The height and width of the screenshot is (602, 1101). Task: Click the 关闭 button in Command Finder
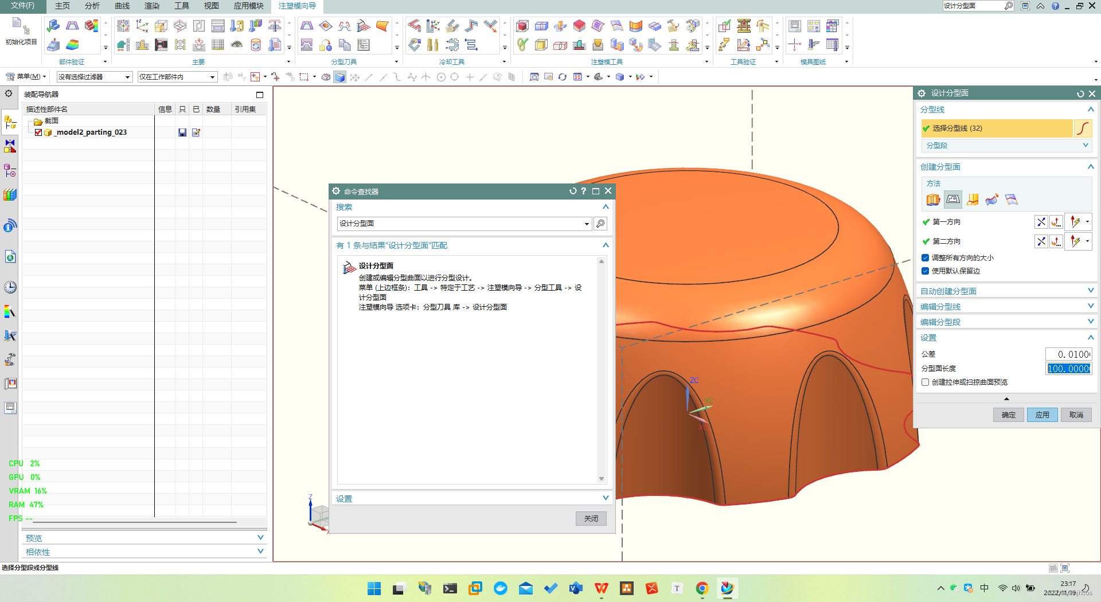(591, 519)
